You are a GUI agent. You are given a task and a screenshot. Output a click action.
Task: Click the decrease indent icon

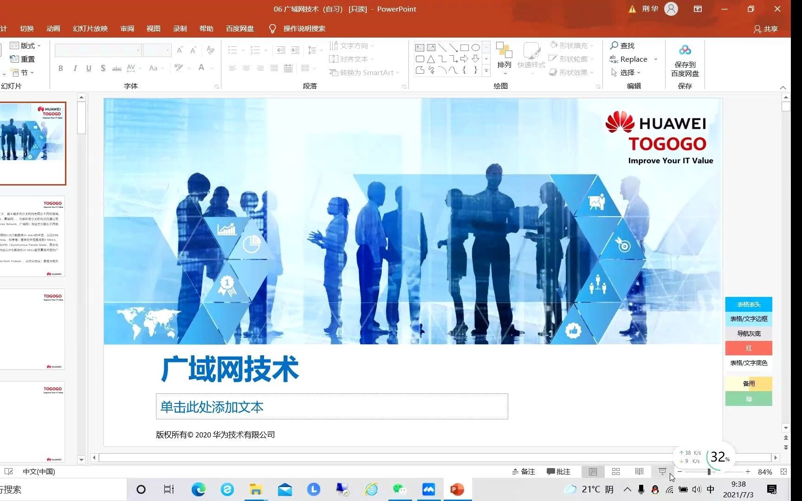click(281, 50)
